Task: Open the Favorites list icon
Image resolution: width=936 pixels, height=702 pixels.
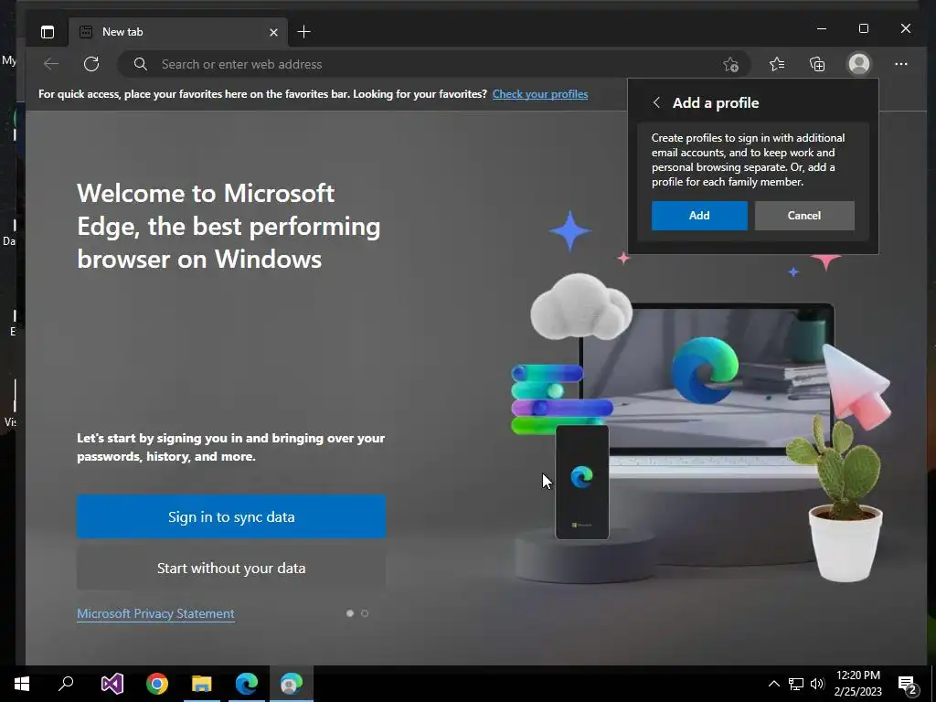Action: click(x=777, y=64)
